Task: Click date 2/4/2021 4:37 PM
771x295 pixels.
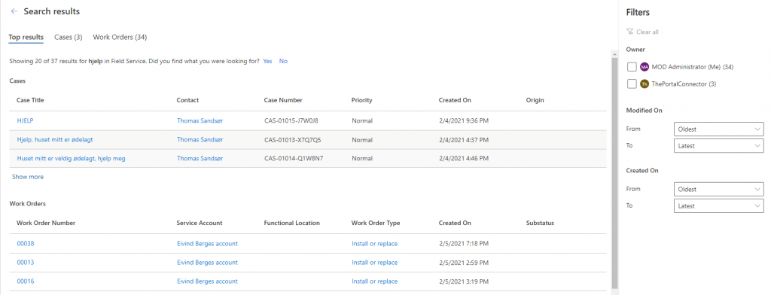Action: pyautogui.click(x=464, y=140)
